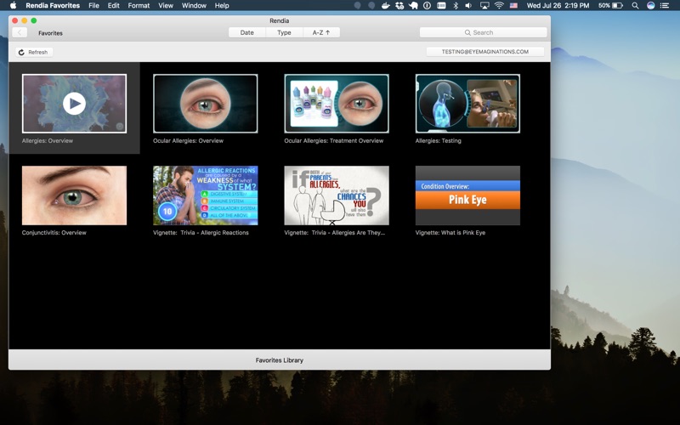
Task: Open Vignette: What is Pink Eye thumbnail
Action: coord(467,195)
